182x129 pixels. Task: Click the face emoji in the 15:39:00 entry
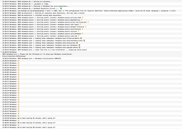(18, 70)
